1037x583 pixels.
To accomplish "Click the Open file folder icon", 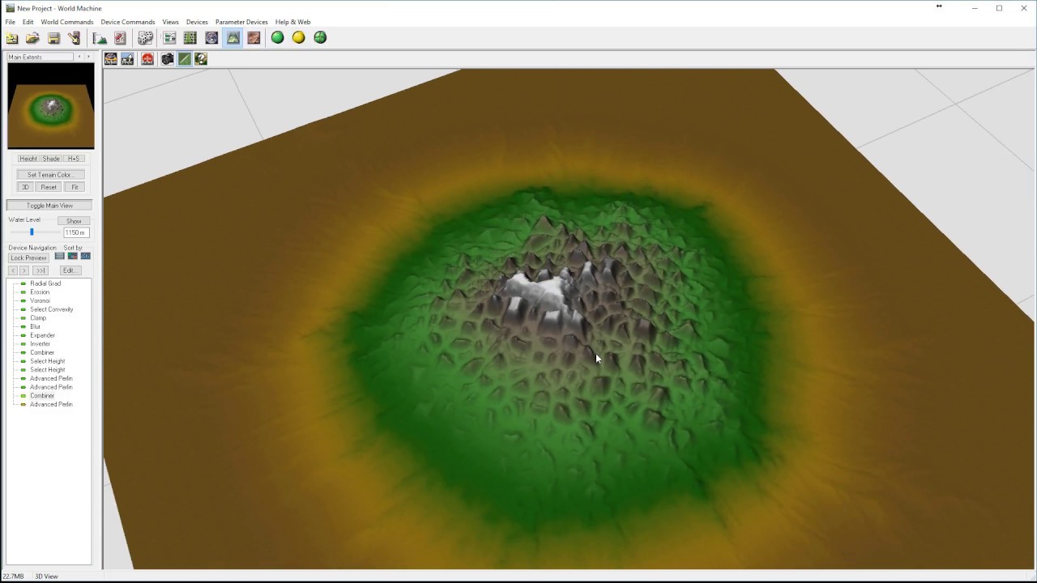I will point(32,38).
